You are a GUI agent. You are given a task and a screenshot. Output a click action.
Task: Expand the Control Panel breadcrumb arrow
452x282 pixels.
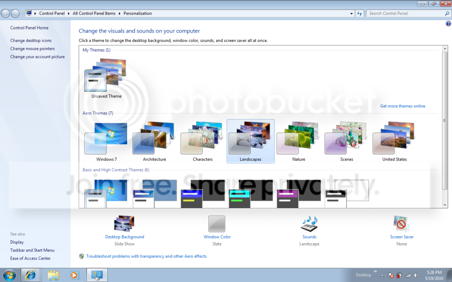point(35,13)
